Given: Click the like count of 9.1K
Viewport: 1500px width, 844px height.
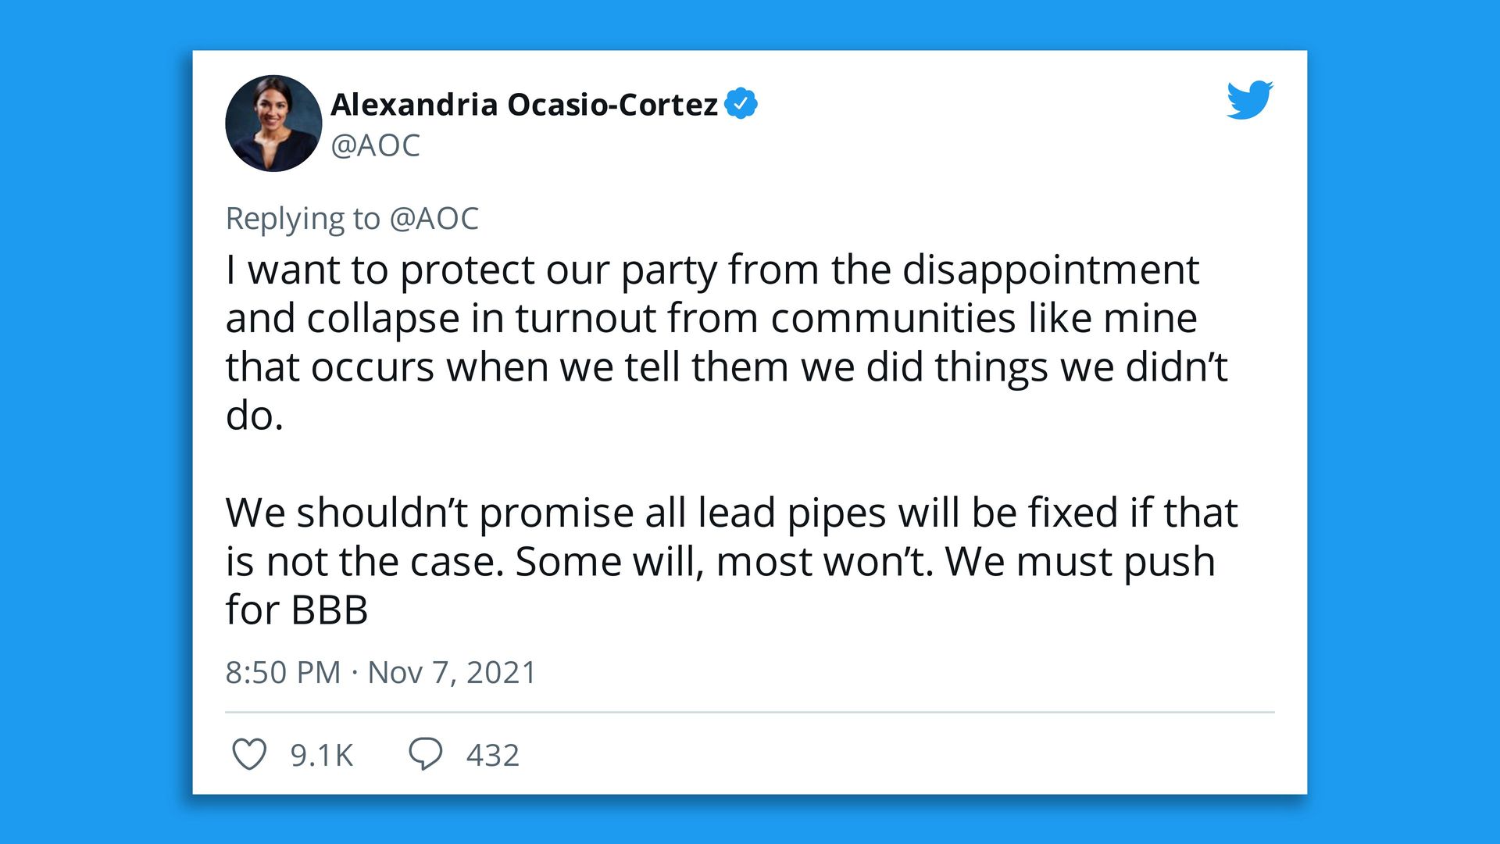Looking at the screenshot, I should pyautogui.click(x=322, y=754).
